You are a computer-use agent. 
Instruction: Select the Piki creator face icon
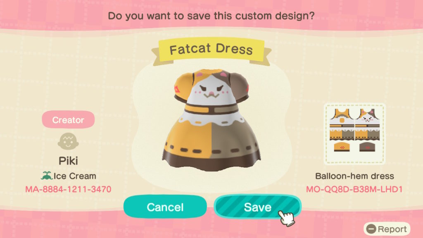coord(68,141)
